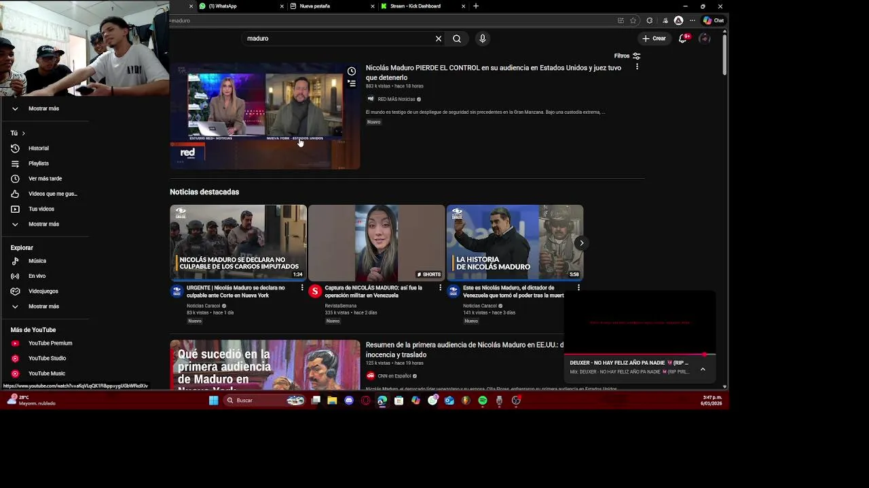869x488 pixels.
Task: Close the Kick Dashboard tab
Action: (464, 6)
